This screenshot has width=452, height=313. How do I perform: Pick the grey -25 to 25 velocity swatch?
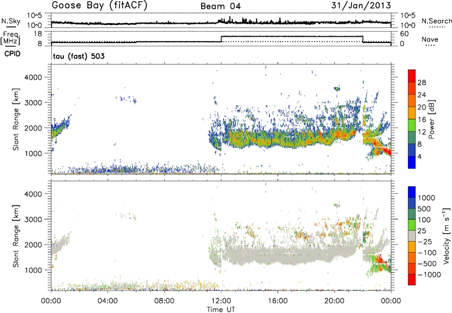tap(412, 236)
